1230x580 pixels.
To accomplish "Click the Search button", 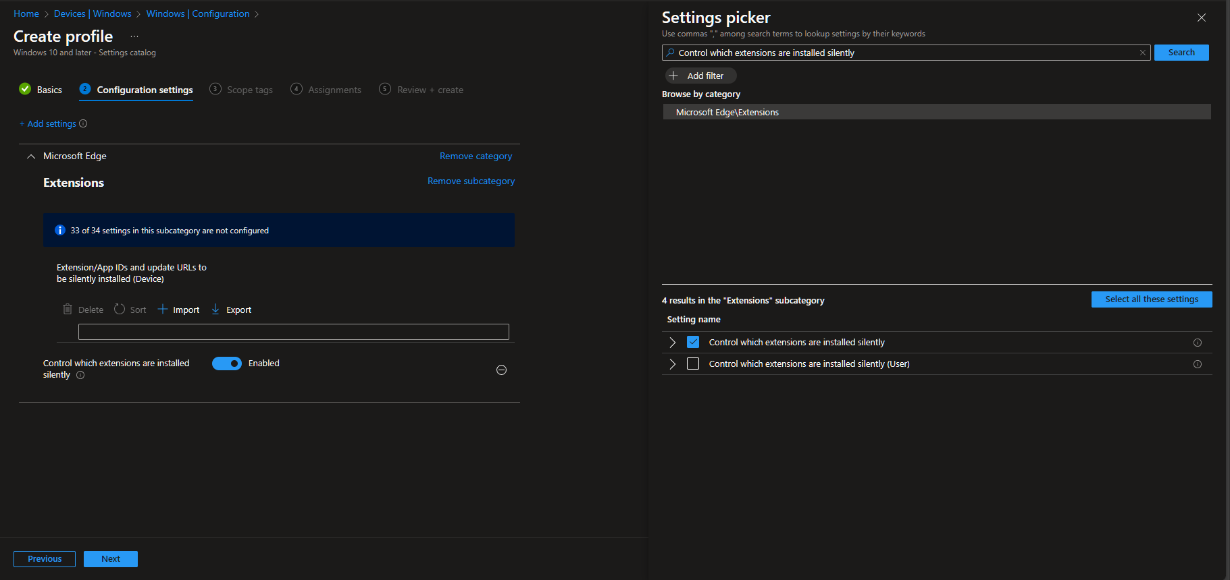I will click(x=1181, y=53).
